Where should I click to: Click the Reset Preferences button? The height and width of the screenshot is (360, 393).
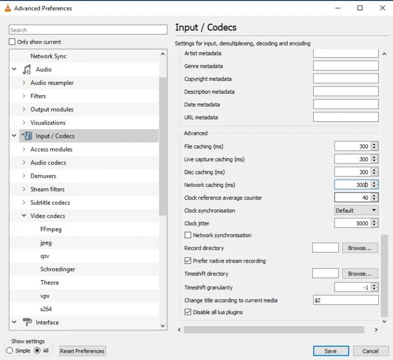coord(82,351)
